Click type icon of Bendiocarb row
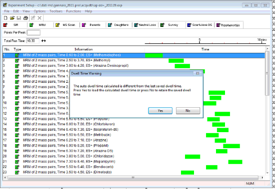 [x=17, y=167]
